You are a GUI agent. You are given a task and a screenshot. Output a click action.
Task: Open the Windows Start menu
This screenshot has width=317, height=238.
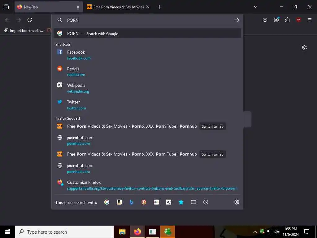point(7,232)
